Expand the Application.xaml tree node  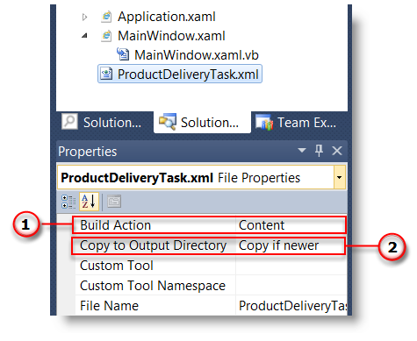pos(84,18)
